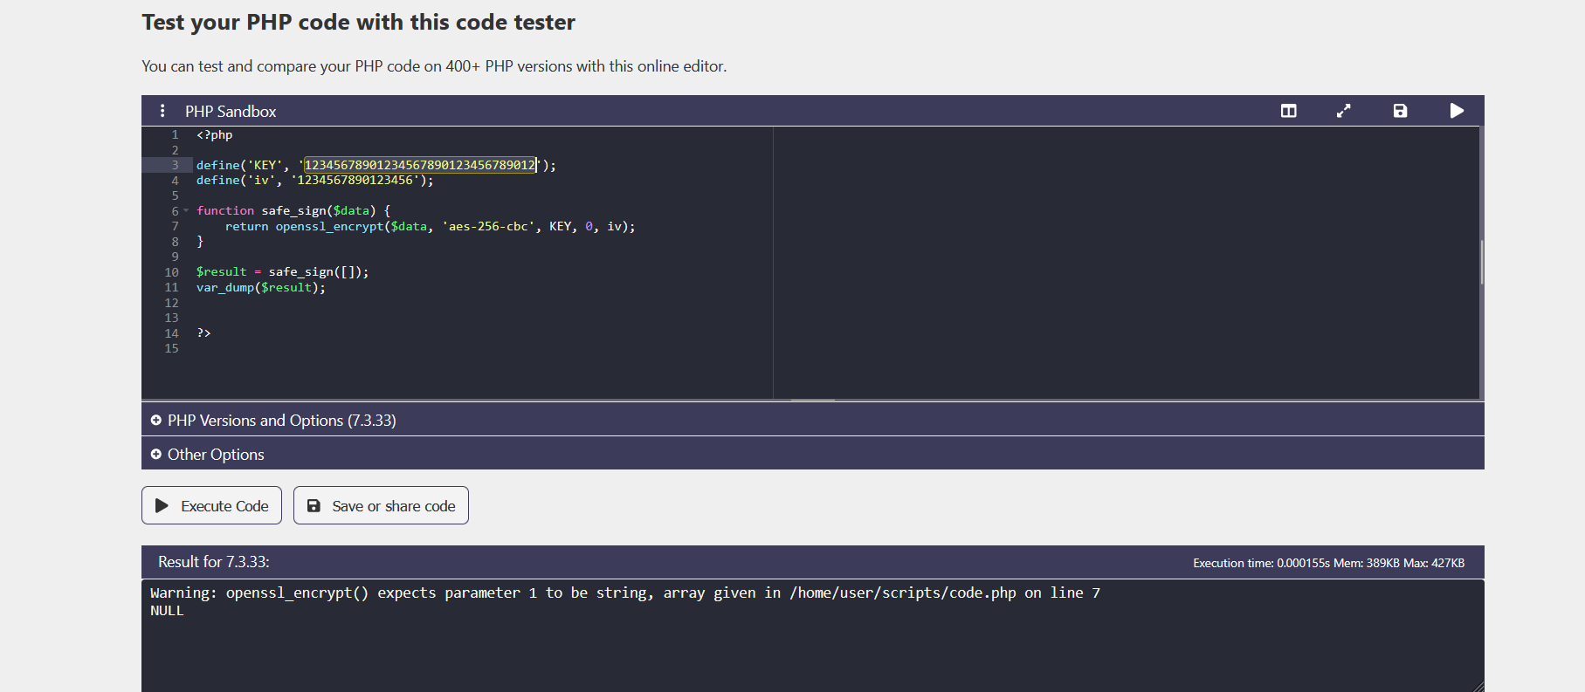
Task: Toggle split column layout icon
Action: pos(1288,111)
